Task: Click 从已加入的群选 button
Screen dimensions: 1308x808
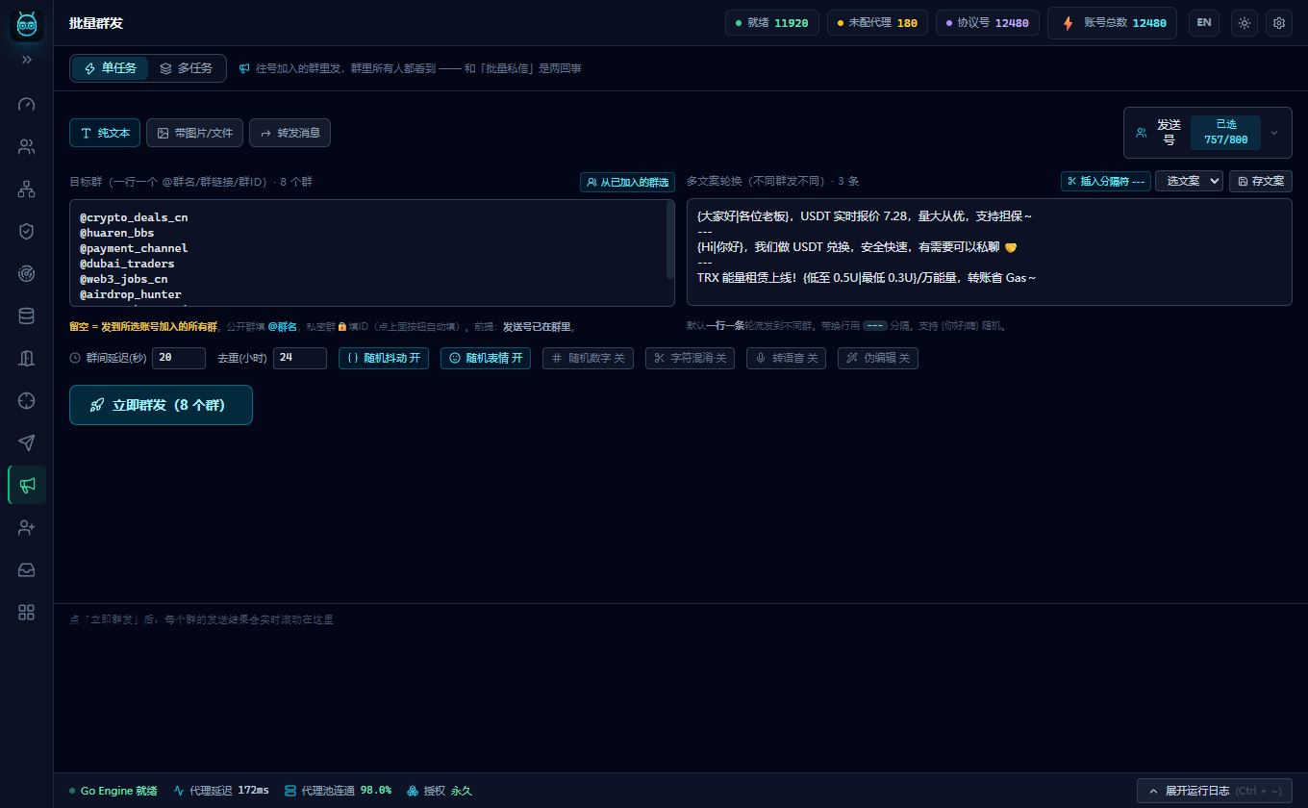Action: (627, 182)
